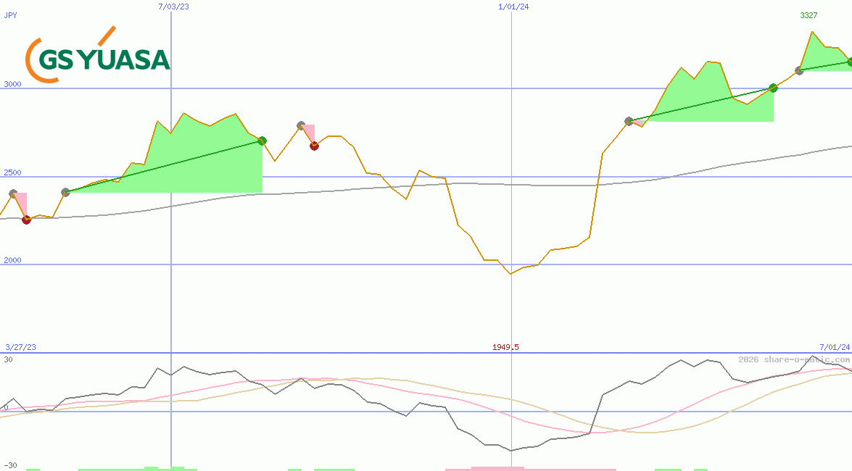852x471 pixels.
Task: Click the 3327 high price label
Action: pos(809,15)
